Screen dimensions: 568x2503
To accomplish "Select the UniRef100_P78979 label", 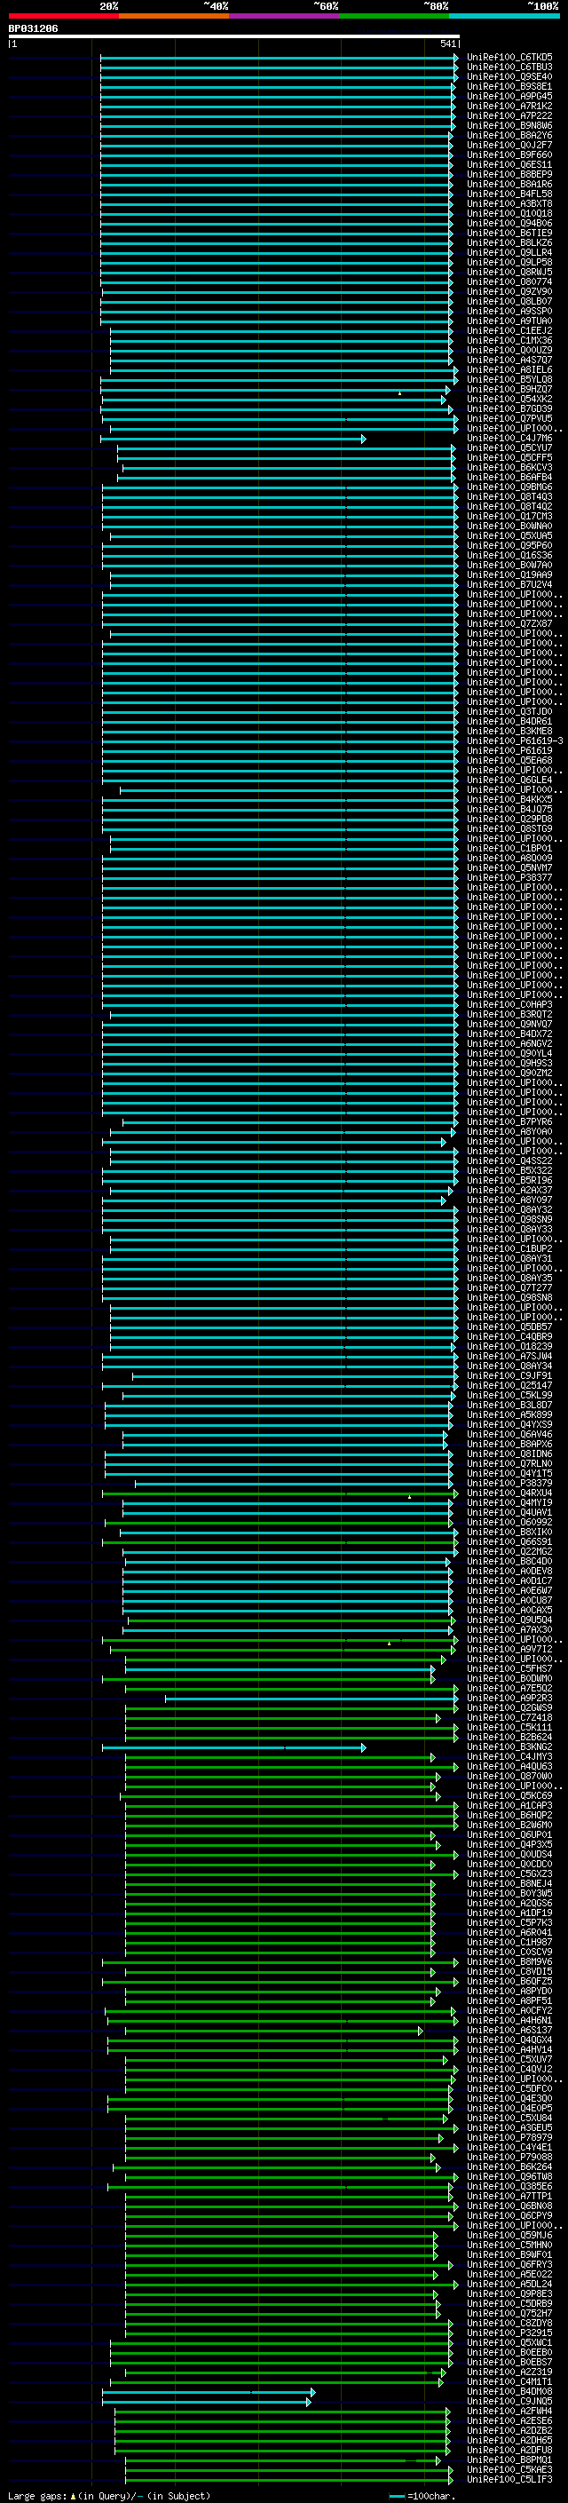I will pyautogui.click(x=509, y=2138).
